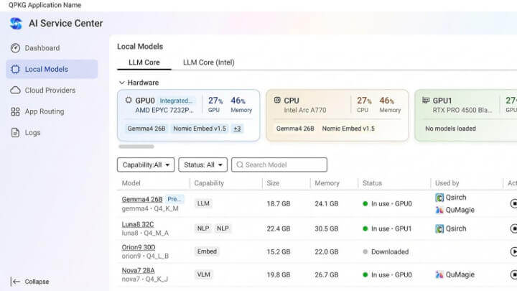
Task: Select the Local Models chip icon
Action: pos(15,69)
